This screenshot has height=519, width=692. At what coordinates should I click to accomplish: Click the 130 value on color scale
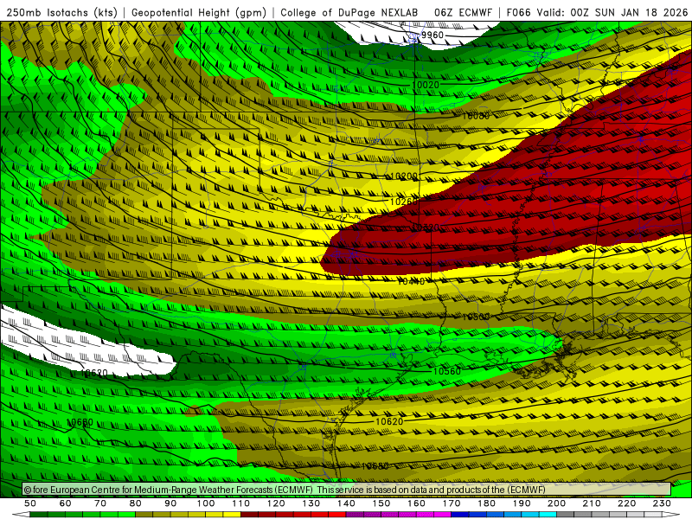pyautogui.click(x=311, y=503)
